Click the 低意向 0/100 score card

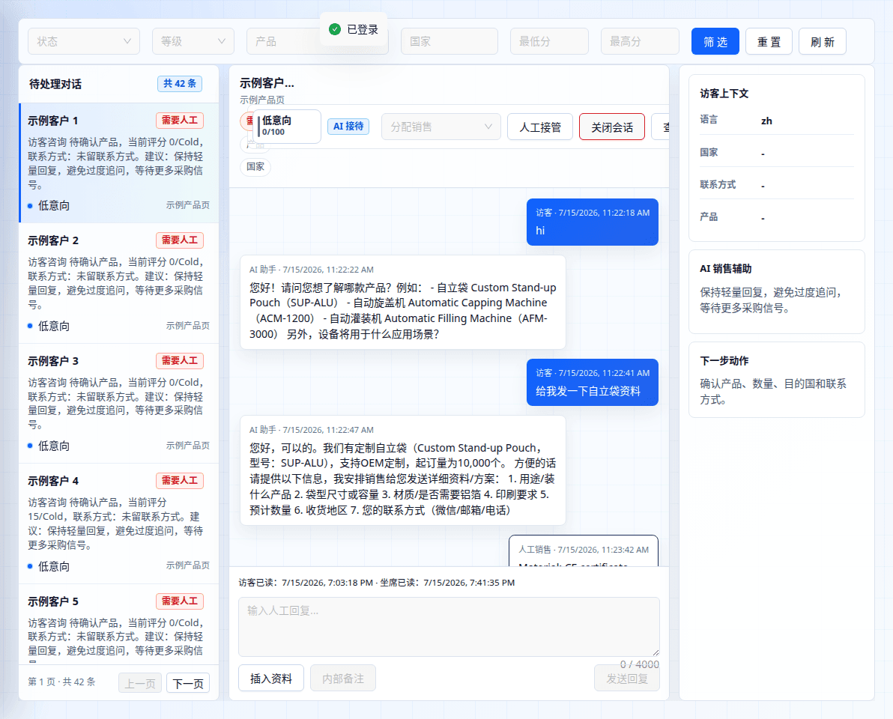(x=287, y=126)
